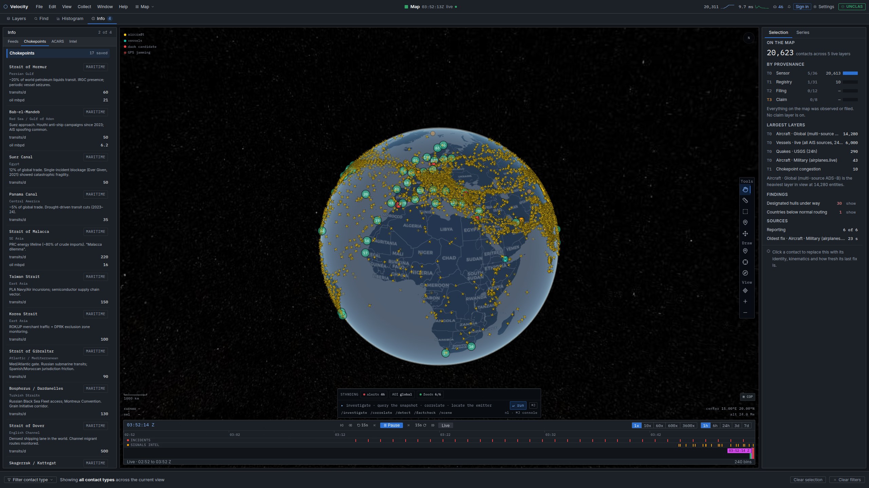Select the compass draw tool

(745, 273)
